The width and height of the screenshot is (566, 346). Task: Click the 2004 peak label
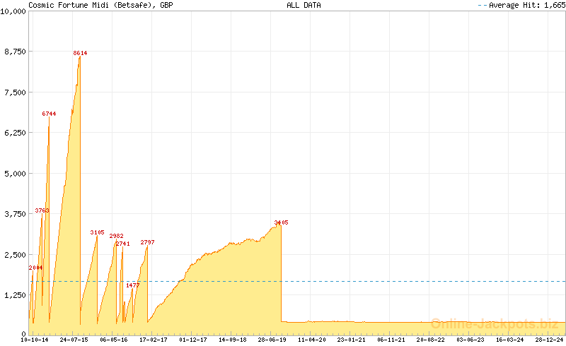[35, 268]
